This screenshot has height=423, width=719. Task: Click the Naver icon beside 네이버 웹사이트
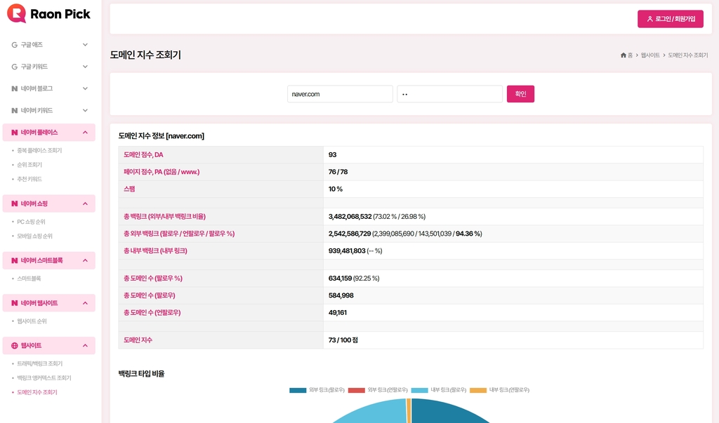[x=15, y=303]
